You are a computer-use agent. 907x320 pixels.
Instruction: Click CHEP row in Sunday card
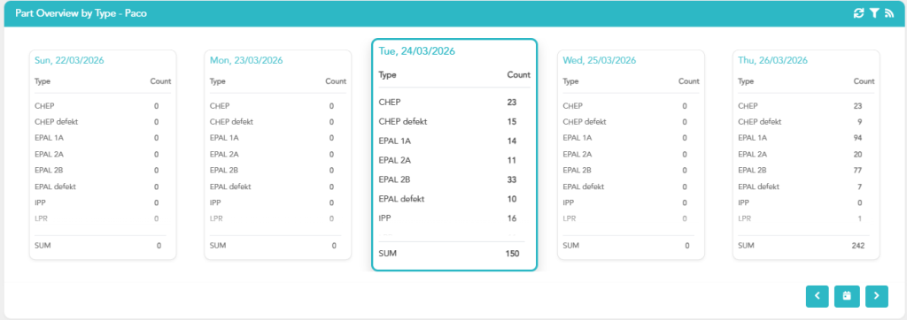[x=103, y=106]
